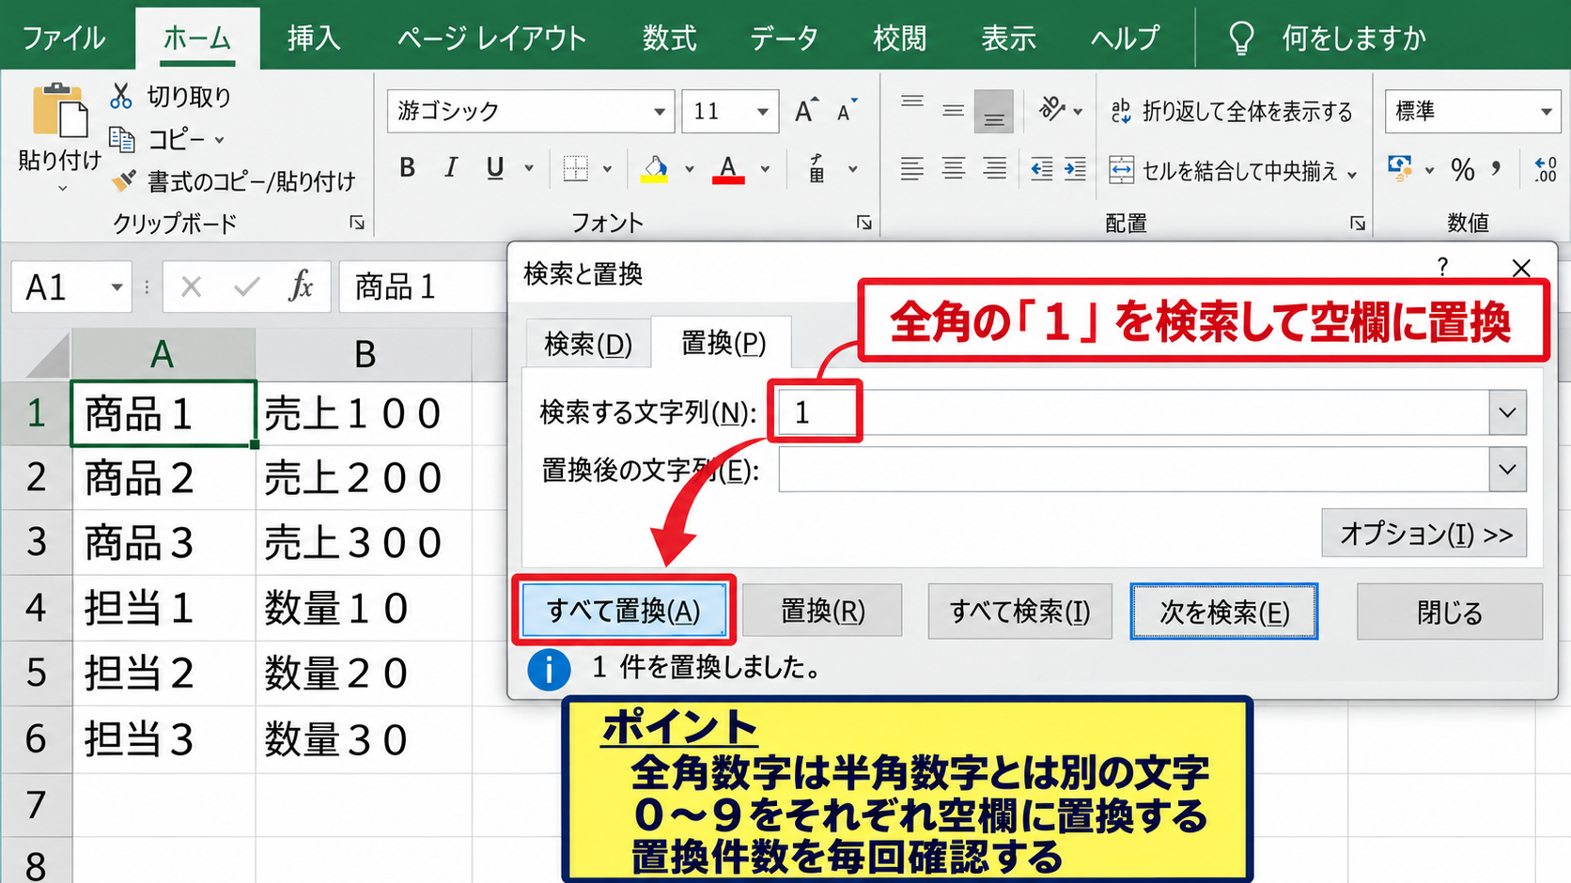Screen dimensions: 1571x883
Task: Click the replace-with (置換後の文字列) input field
Action: pos(1133,470)
